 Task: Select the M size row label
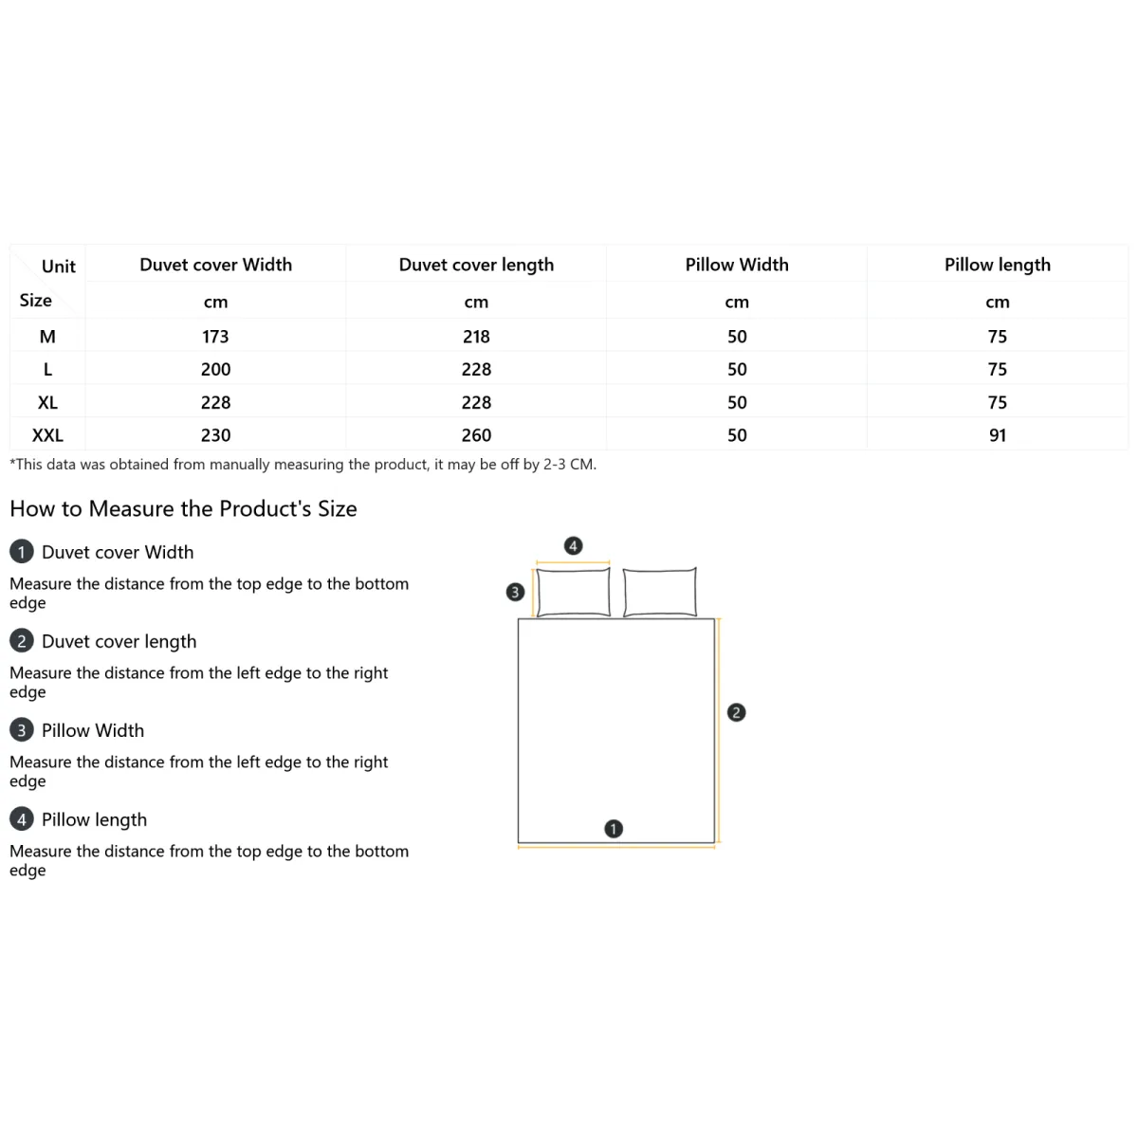47,337
